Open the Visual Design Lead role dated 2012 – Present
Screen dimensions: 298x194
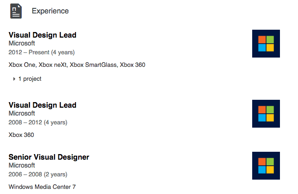(x=43, y=35)
